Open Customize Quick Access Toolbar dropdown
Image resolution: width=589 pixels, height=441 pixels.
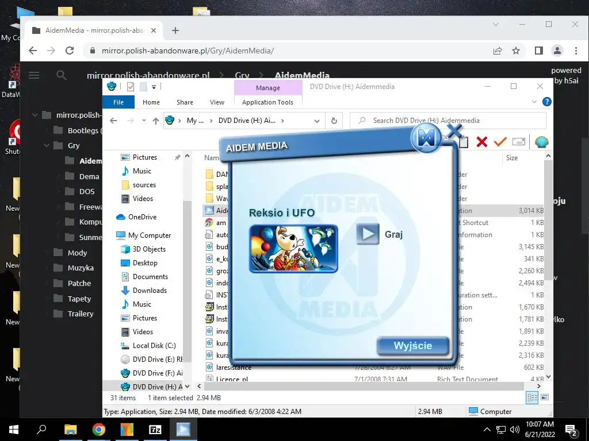pos(154,87)
